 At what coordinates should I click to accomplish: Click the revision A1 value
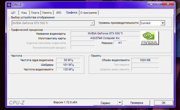click(x=120, y=43)
